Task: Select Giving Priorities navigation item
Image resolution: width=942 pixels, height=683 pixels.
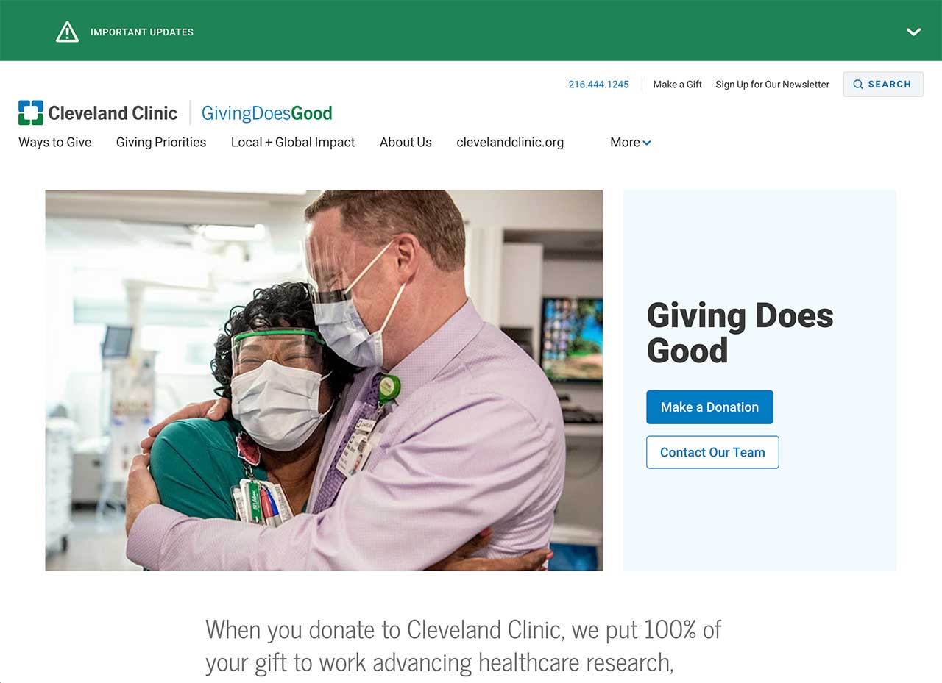Action: [x=161, y=143]
